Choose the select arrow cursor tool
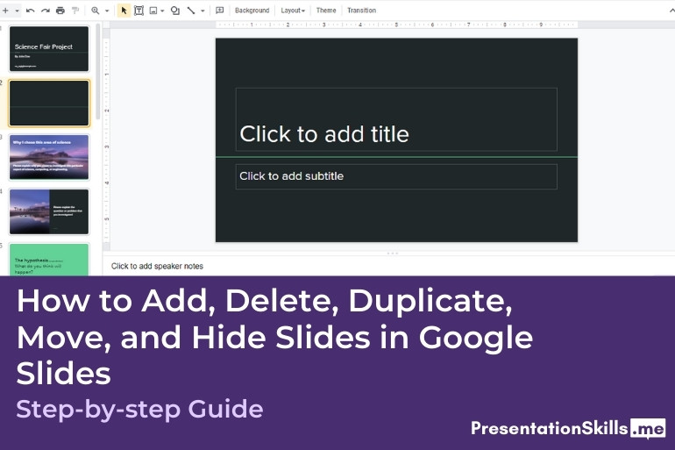The image size is (675, 450). click(124, 11)
